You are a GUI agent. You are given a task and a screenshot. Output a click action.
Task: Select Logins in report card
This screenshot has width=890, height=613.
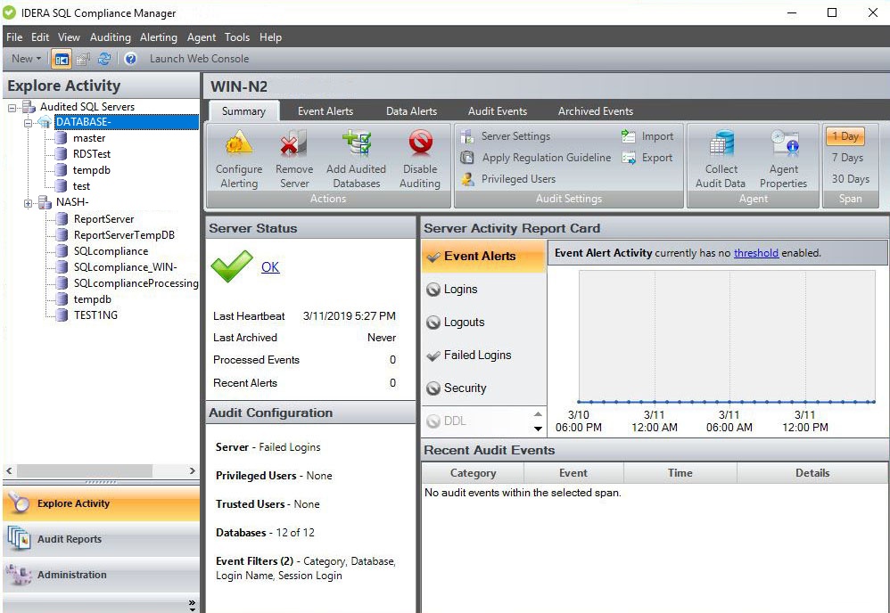click(484, 290)
